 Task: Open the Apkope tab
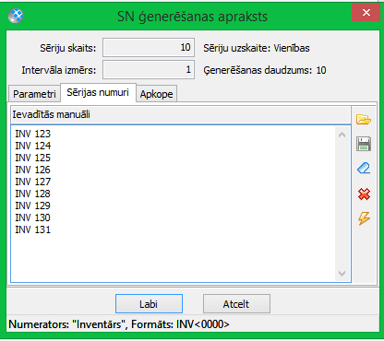point(156,94)
